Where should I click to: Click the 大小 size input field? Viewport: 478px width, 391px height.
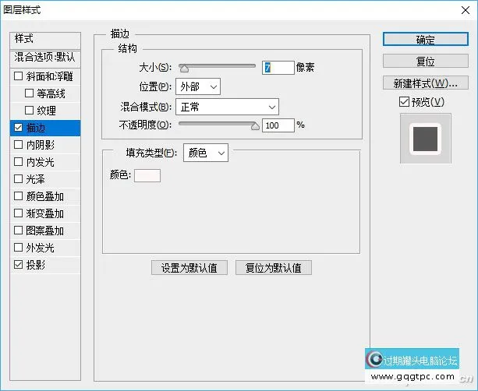point(278,68)
